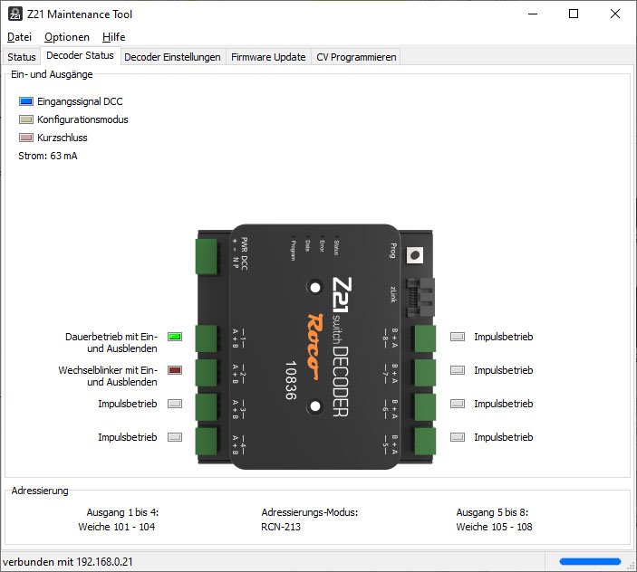Click output 7 green terminal block

pos(425,372)
